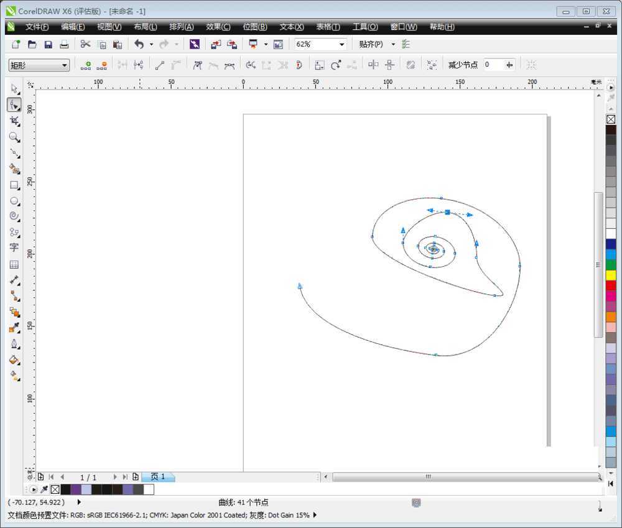
Task: Click the Print icon
Action: point(64,44)
